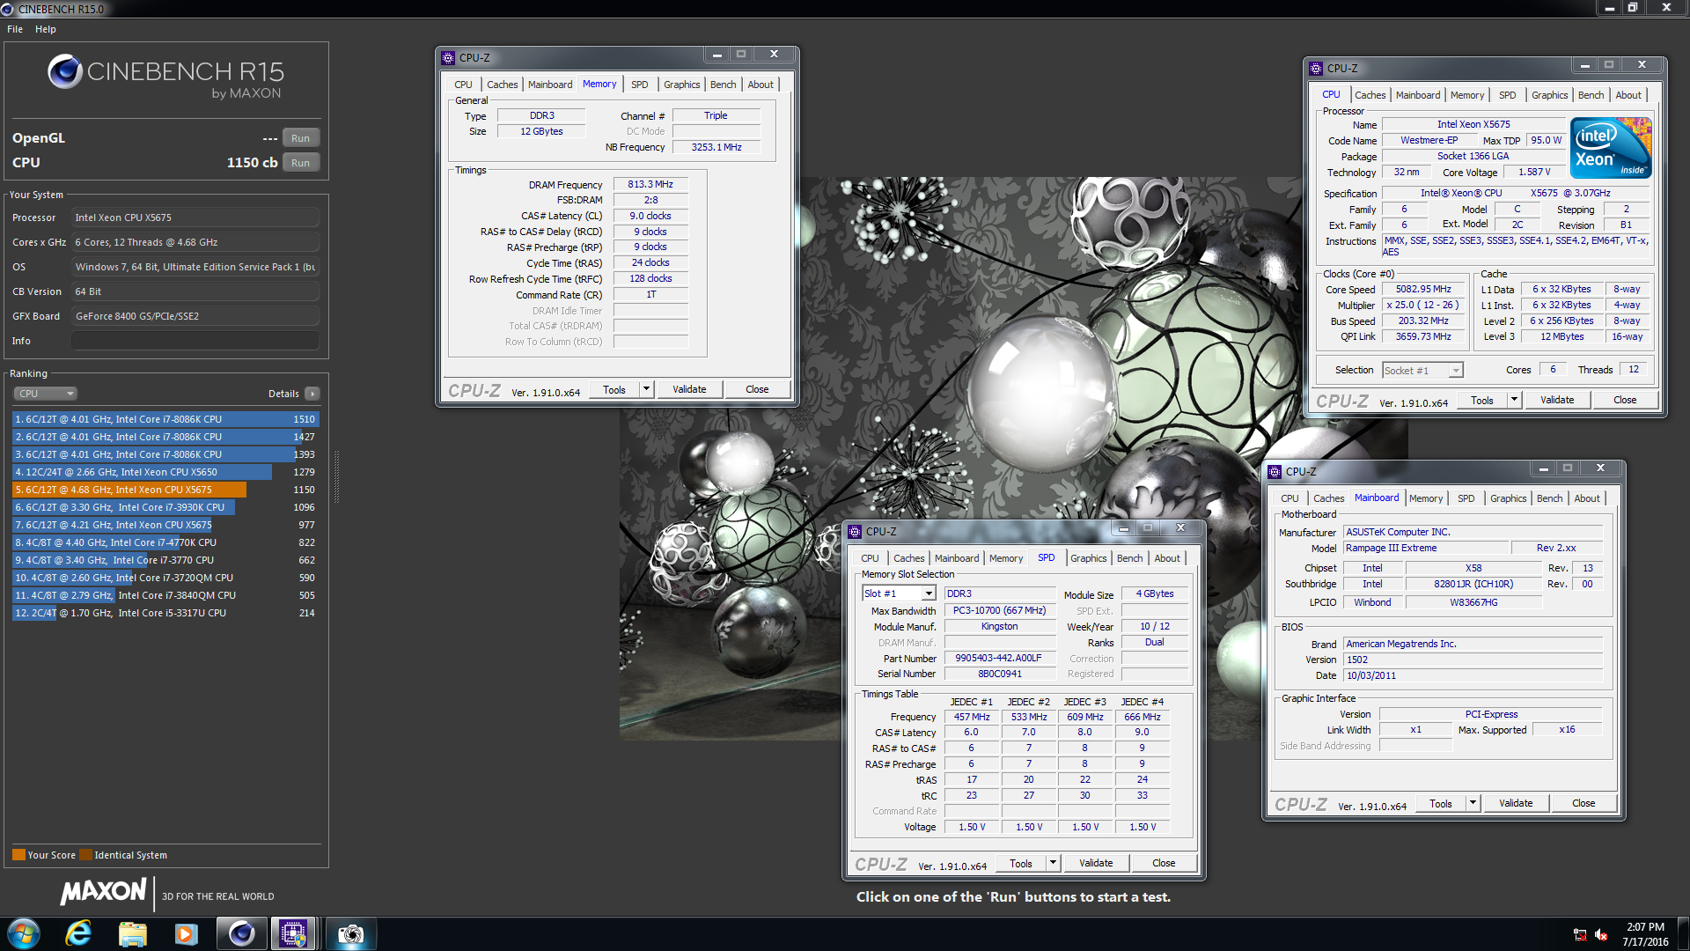The image size is (1690, 951).
Task: Open Bench tab in the Mainboard window
Action: [1549, 498]
